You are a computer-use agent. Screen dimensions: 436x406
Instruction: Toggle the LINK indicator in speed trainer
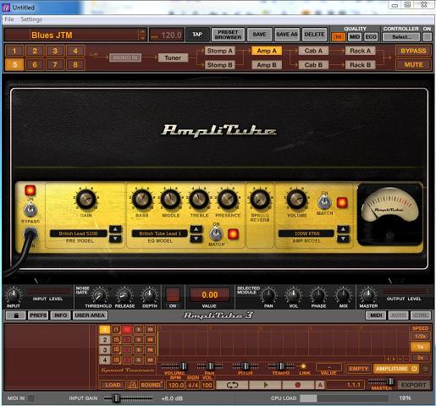click(303, 366)
